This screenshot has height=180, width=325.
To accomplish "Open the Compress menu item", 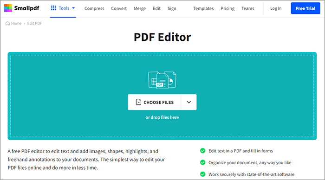I will coord(94,8).
